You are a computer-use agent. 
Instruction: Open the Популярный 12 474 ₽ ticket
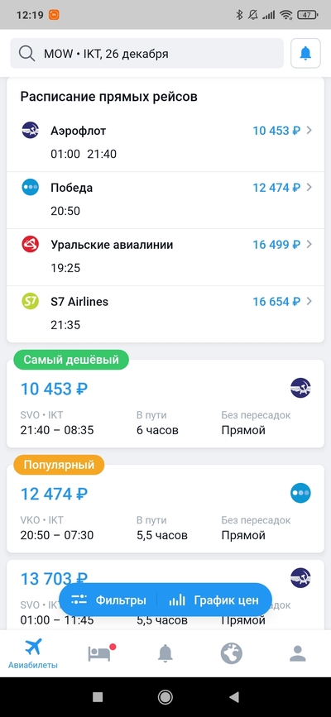(x=165, y=509)
